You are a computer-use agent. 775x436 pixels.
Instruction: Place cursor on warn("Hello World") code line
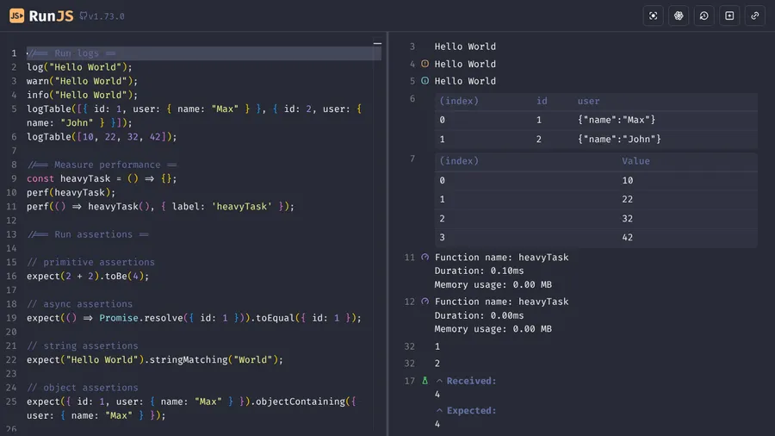point(82,81)
